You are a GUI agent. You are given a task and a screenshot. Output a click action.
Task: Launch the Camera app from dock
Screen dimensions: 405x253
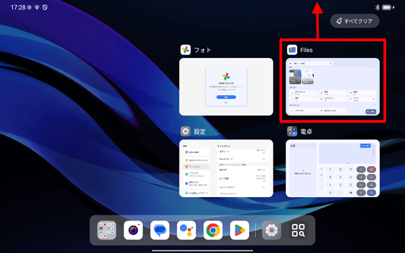coord(133,230)
